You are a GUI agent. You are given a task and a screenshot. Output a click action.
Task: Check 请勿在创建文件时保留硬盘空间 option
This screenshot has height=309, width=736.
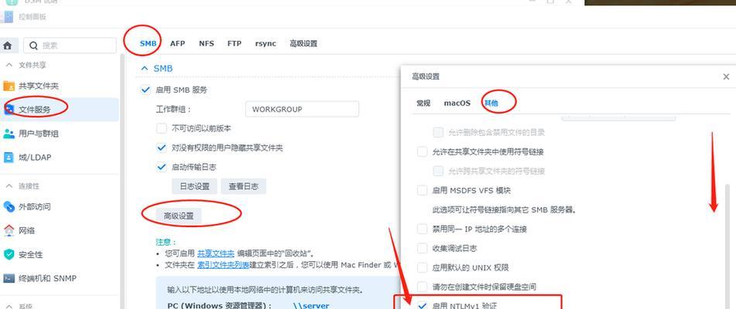tap(423, 287)
